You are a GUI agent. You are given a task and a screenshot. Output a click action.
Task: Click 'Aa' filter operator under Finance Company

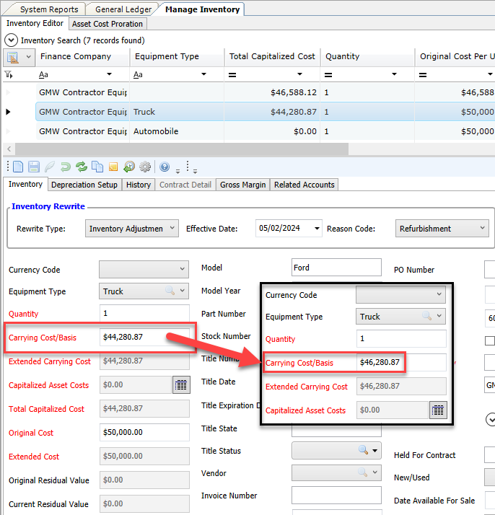coord(43,75)
